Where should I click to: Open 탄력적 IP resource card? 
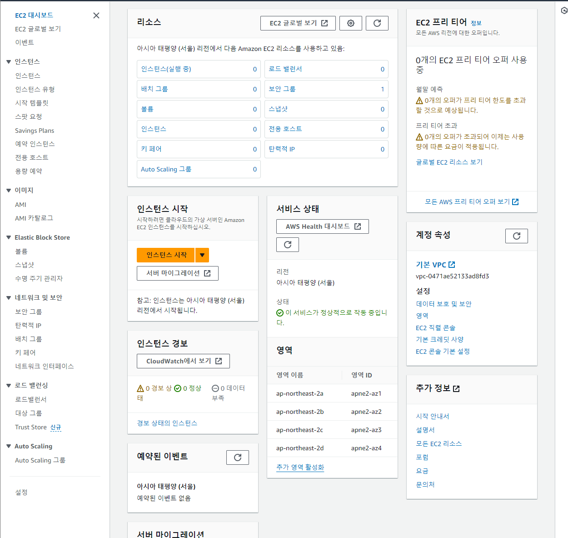click(x=326, y=149)
